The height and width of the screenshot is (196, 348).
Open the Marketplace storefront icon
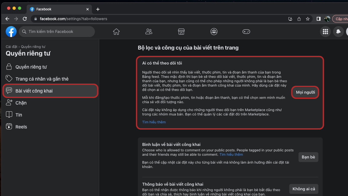[x=181, y=32]
